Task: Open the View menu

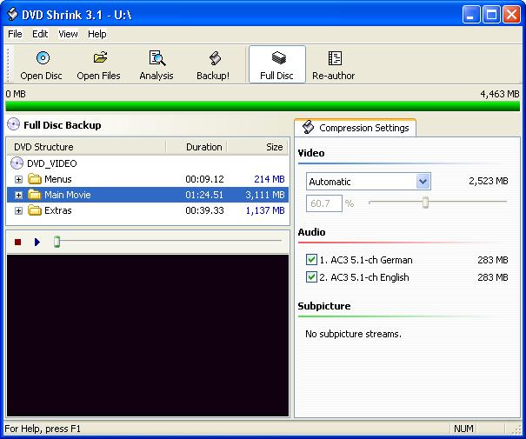Action: tap(68, 34)
